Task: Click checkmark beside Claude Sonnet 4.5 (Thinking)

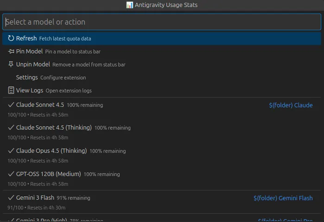Action: pyautogui.click(x=11, y=128)
